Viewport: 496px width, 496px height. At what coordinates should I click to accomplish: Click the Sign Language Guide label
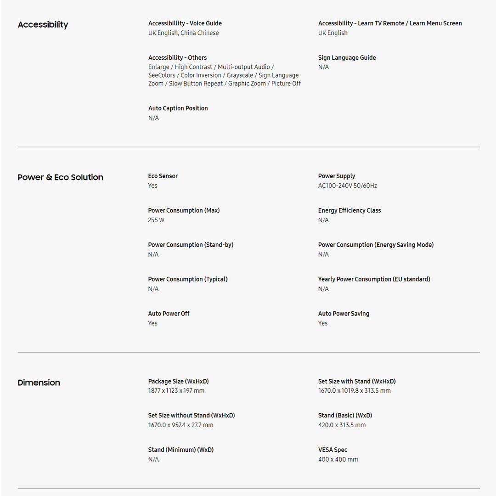347,58
